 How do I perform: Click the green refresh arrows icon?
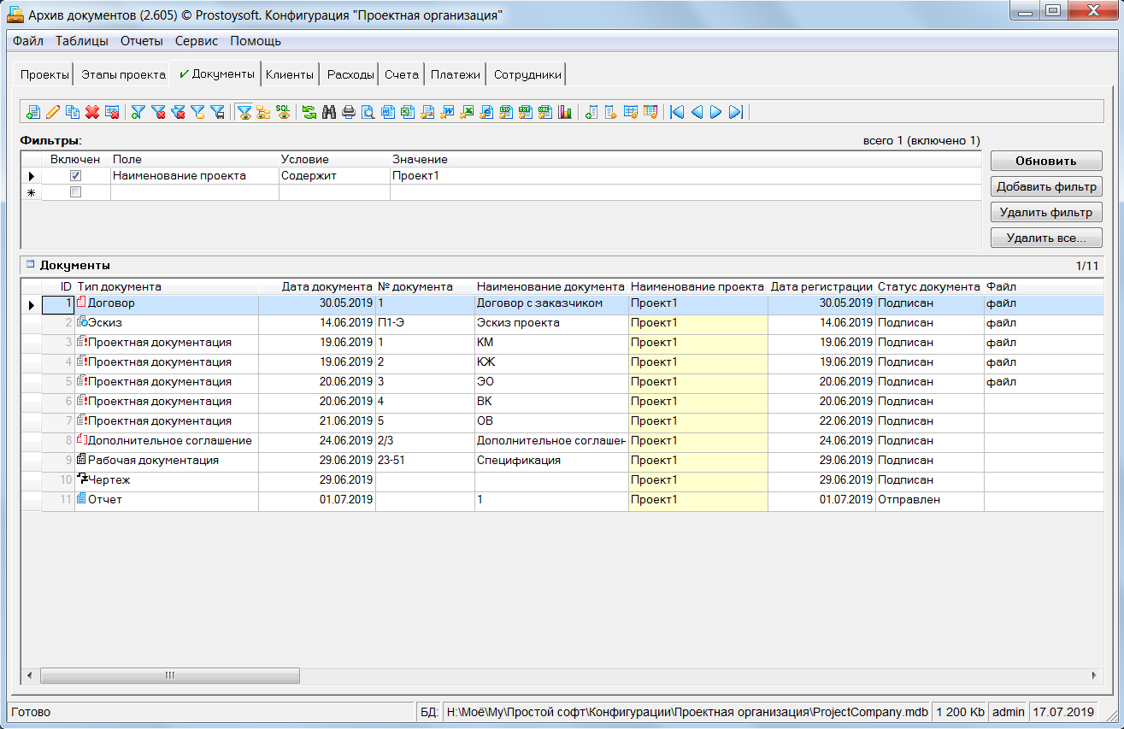point(309,112)
